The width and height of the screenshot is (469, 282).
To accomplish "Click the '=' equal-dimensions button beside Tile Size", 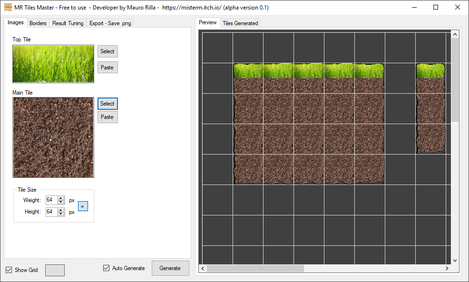I will (x=83, y=206).
